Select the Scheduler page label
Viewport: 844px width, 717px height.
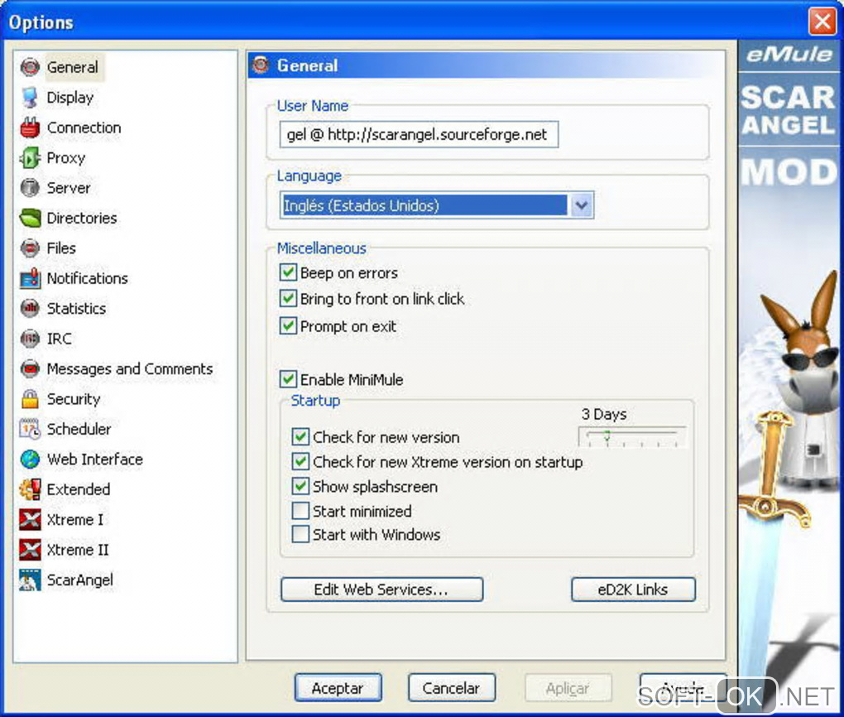coord(79,430)
